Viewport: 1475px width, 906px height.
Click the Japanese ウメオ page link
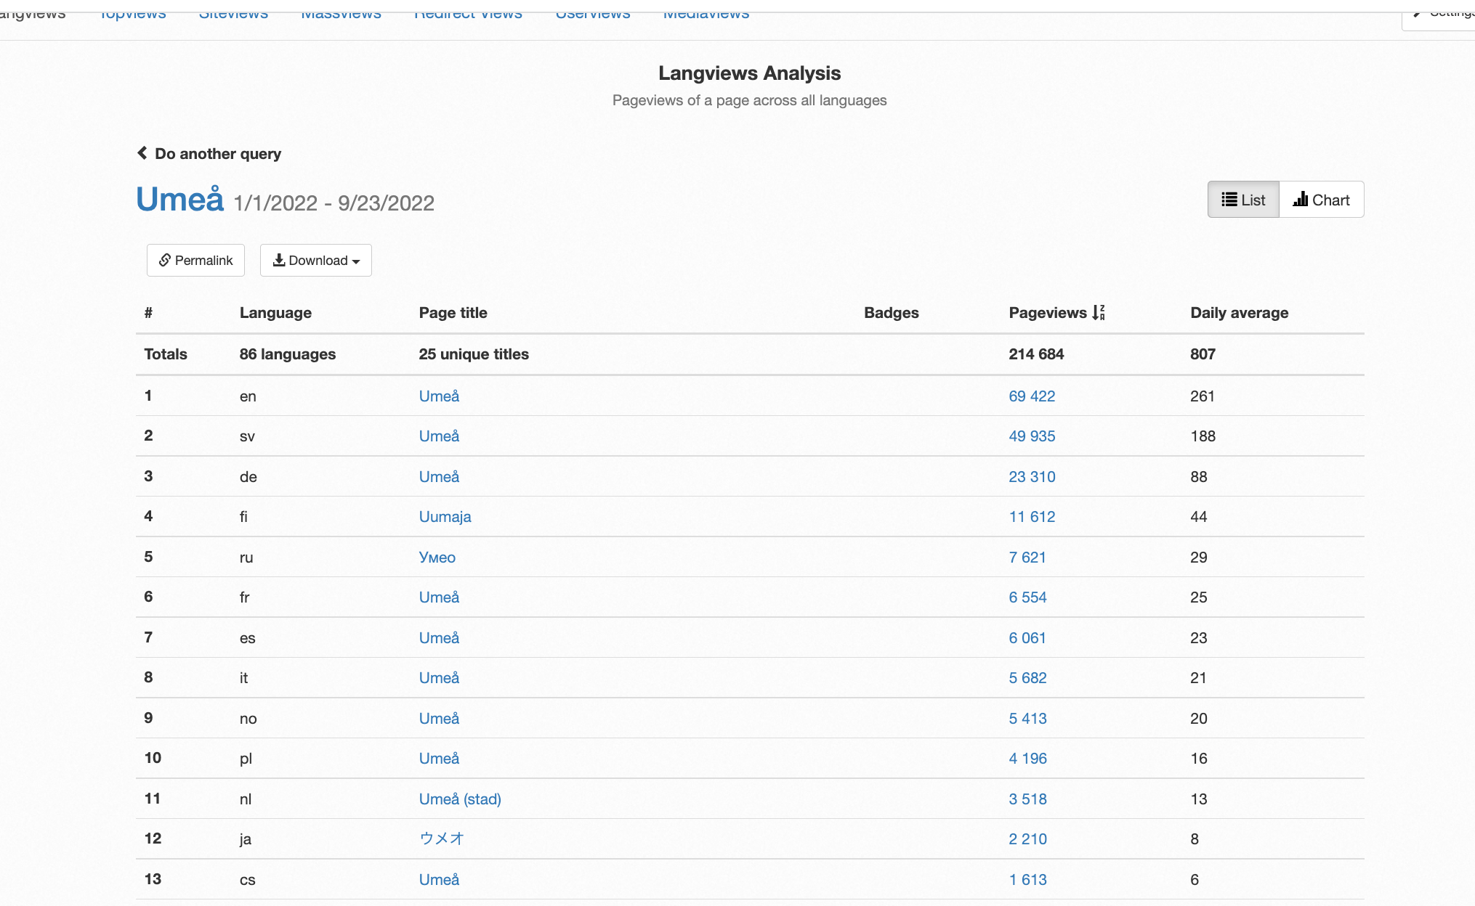pos(441,839)
